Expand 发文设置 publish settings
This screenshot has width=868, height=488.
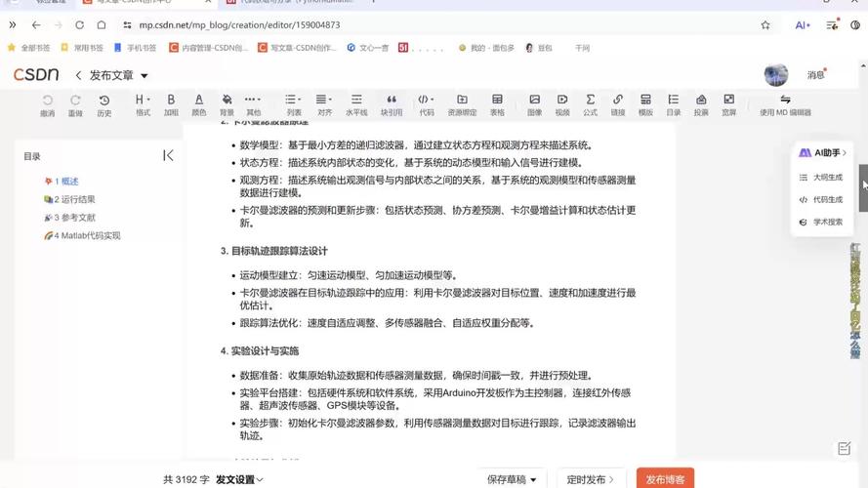click(239, 479)
